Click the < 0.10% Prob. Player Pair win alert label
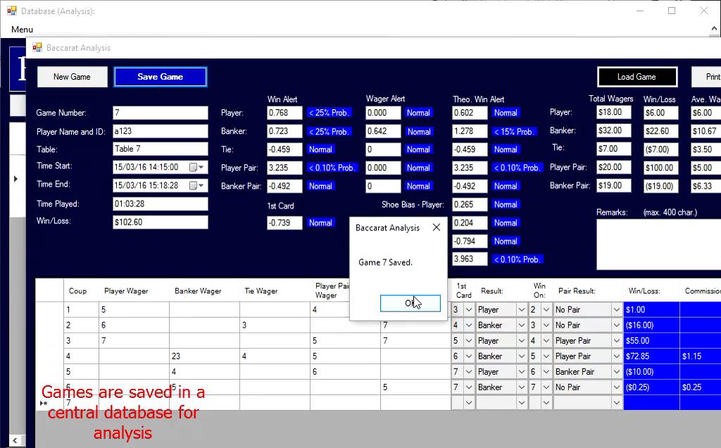 pyautogui.click(x=332, y=168)
